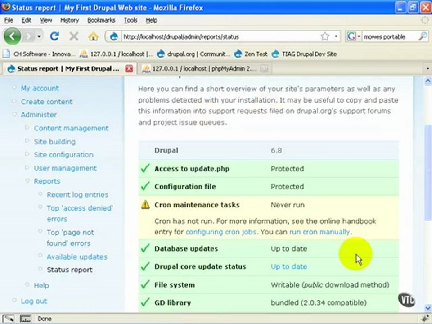Click the My account link
The image size is (432, 324).
tap(40, 88)
